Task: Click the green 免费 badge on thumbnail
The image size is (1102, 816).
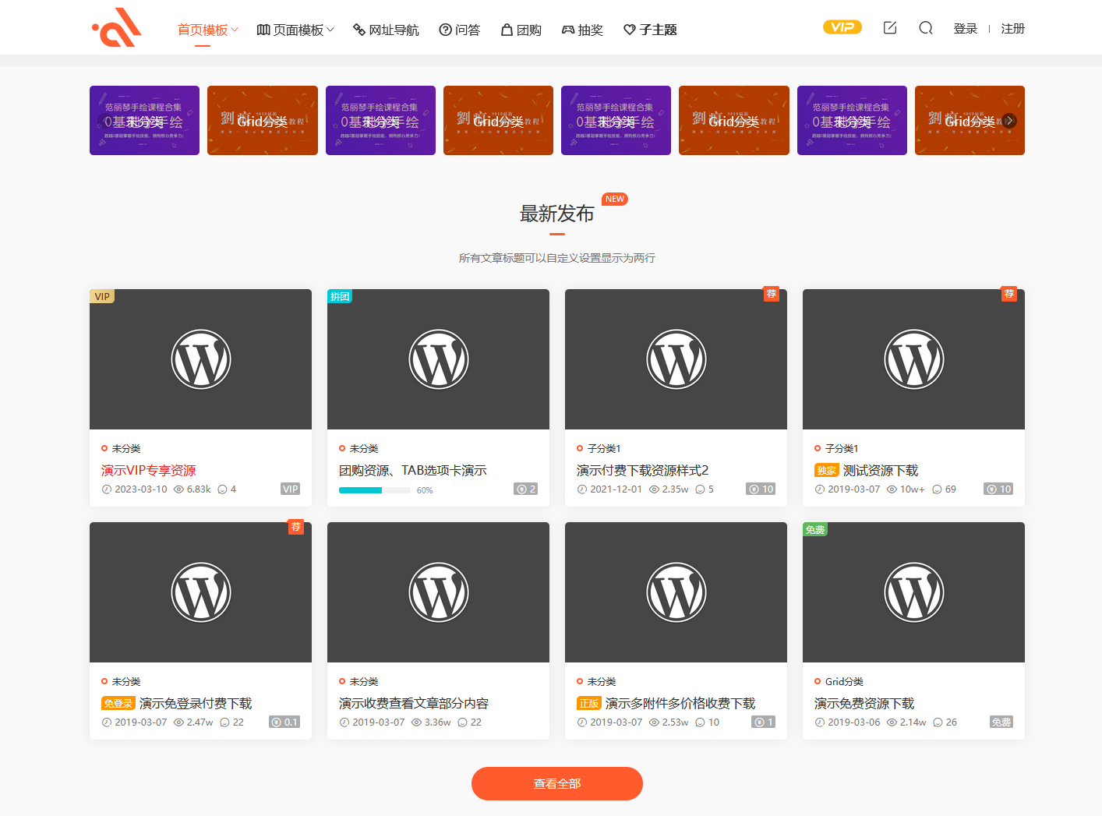Action: (x=815, y=529)
